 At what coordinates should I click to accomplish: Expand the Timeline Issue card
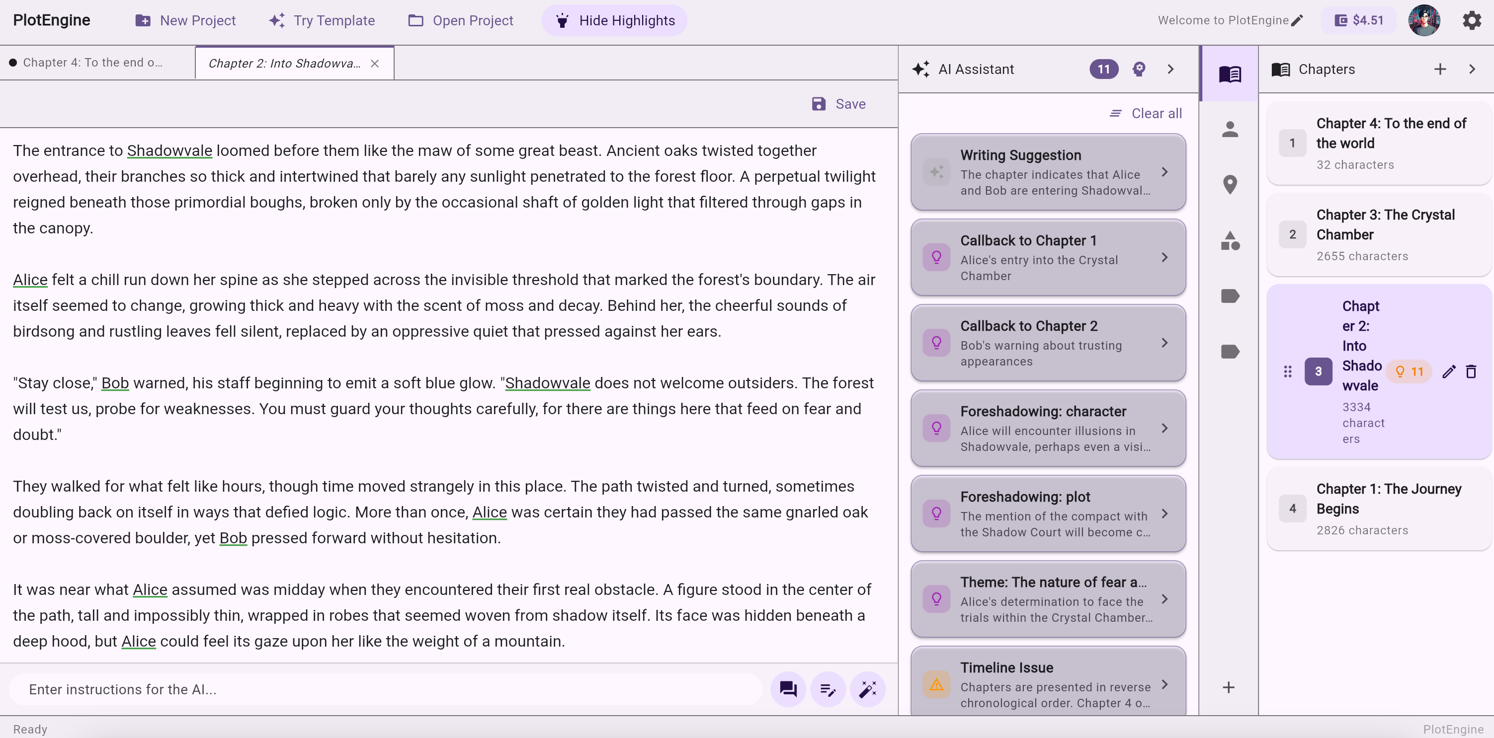tap(1048, 684)
